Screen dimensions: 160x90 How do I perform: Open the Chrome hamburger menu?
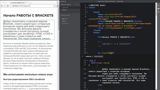pos(58,6)
